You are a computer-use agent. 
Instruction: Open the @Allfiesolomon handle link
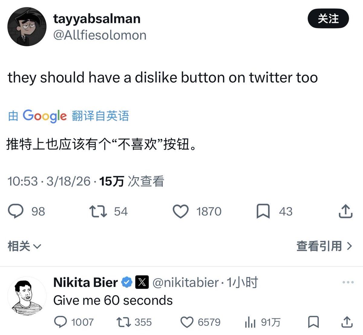[100, 35]
